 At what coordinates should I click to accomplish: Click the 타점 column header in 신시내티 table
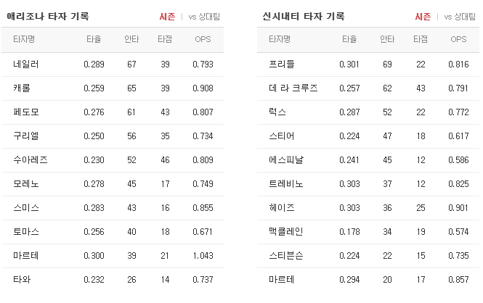(421, 39)
